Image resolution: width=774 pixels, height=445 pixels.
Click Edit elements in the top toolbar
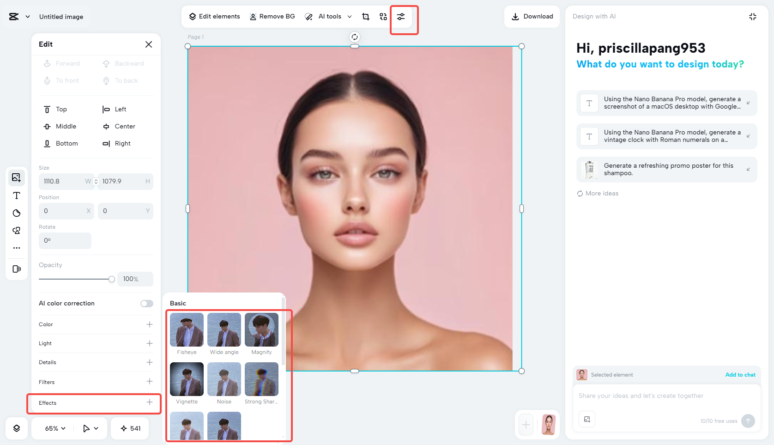click(214, 17)
